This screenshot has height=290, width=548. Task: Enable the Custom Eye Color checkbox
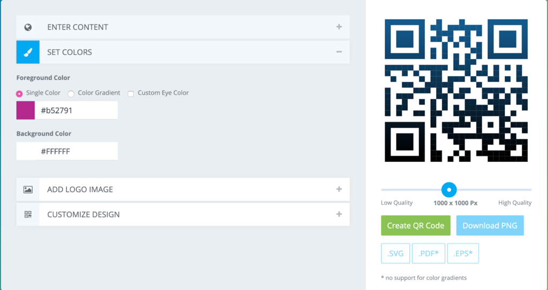point(131,93)
